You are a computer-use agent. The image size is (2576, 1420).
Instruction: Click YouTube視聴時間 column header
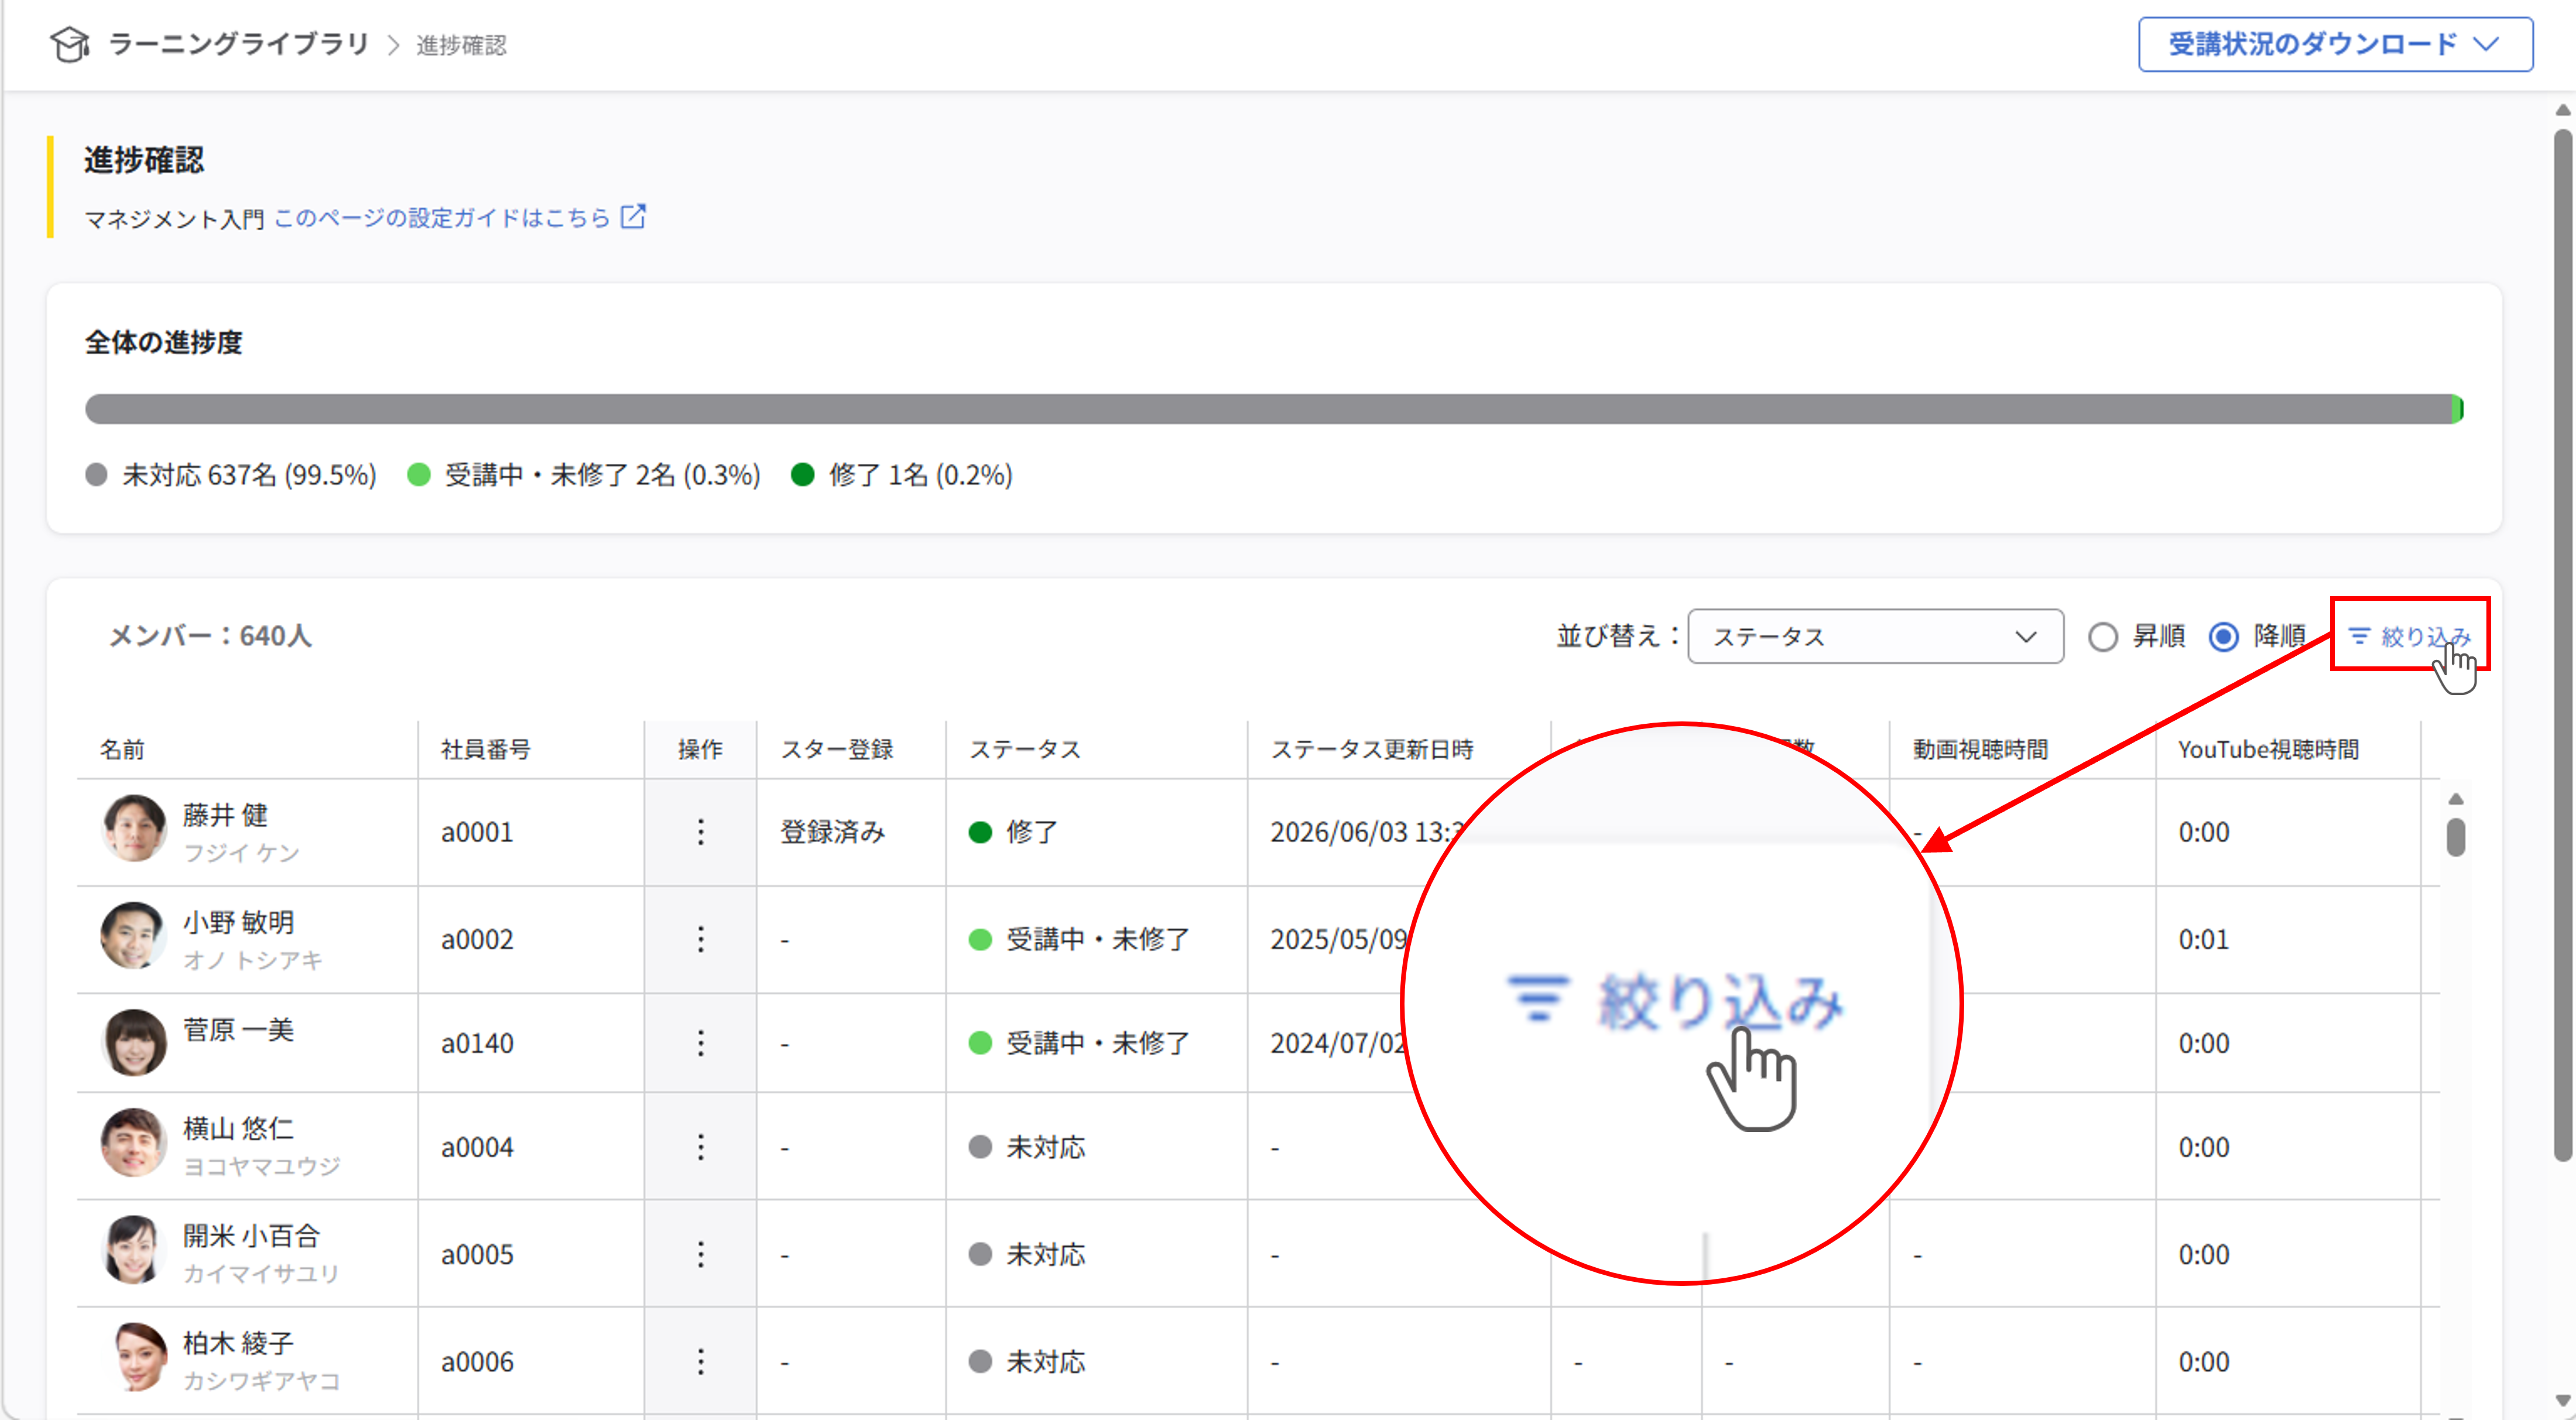click(2269, 749)
